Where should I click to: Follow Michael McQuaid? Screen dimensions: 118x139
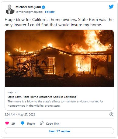click(x=50, y=12)
